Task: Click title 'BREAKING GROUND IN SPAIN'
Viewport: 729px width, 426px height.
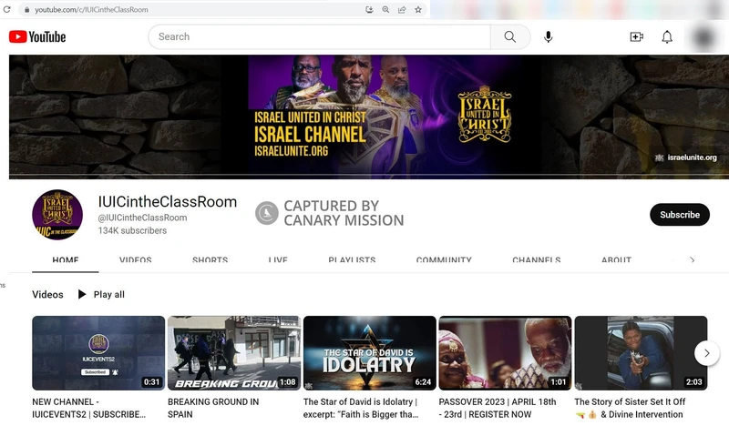Action: tap(213, 408)
